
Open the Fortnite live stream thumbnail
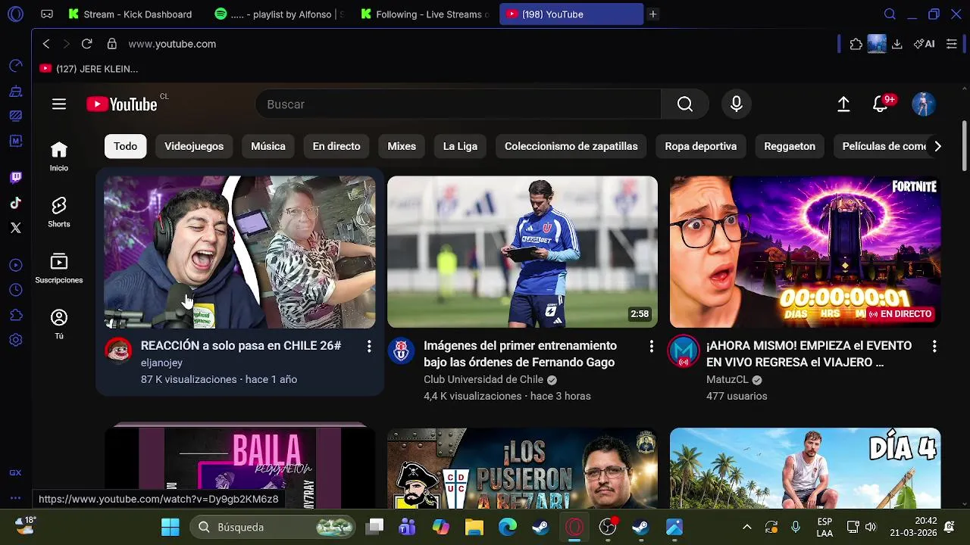pos(805,252)
